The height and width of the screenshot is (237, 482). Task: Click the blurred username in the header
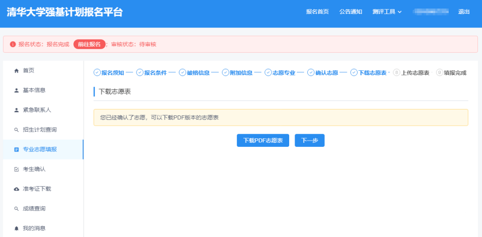click(430, 12)
